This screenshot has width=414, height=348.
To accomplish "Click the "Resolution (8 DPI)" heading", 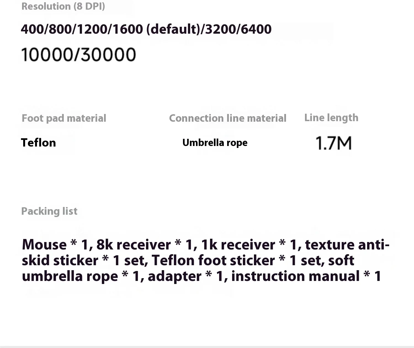I will (x=63, y=6).
